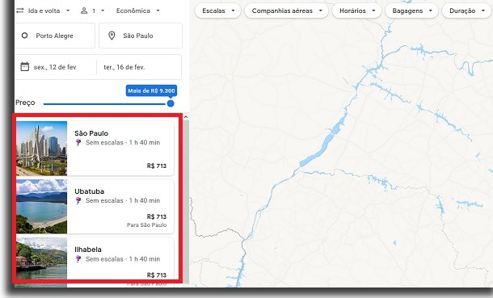Open the Econômica class dropdown
Viewport: 493px width, 298px height.
[x=137, y=10]
